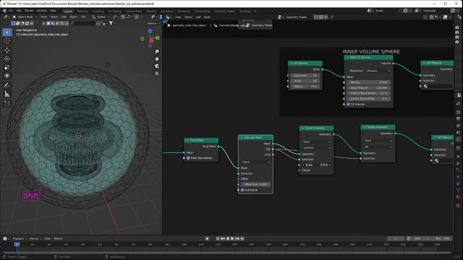Image resolution: width=463 pixels, height=260 pixels.
Task: Open the Window menu
Action: click(x=42, y=11)
